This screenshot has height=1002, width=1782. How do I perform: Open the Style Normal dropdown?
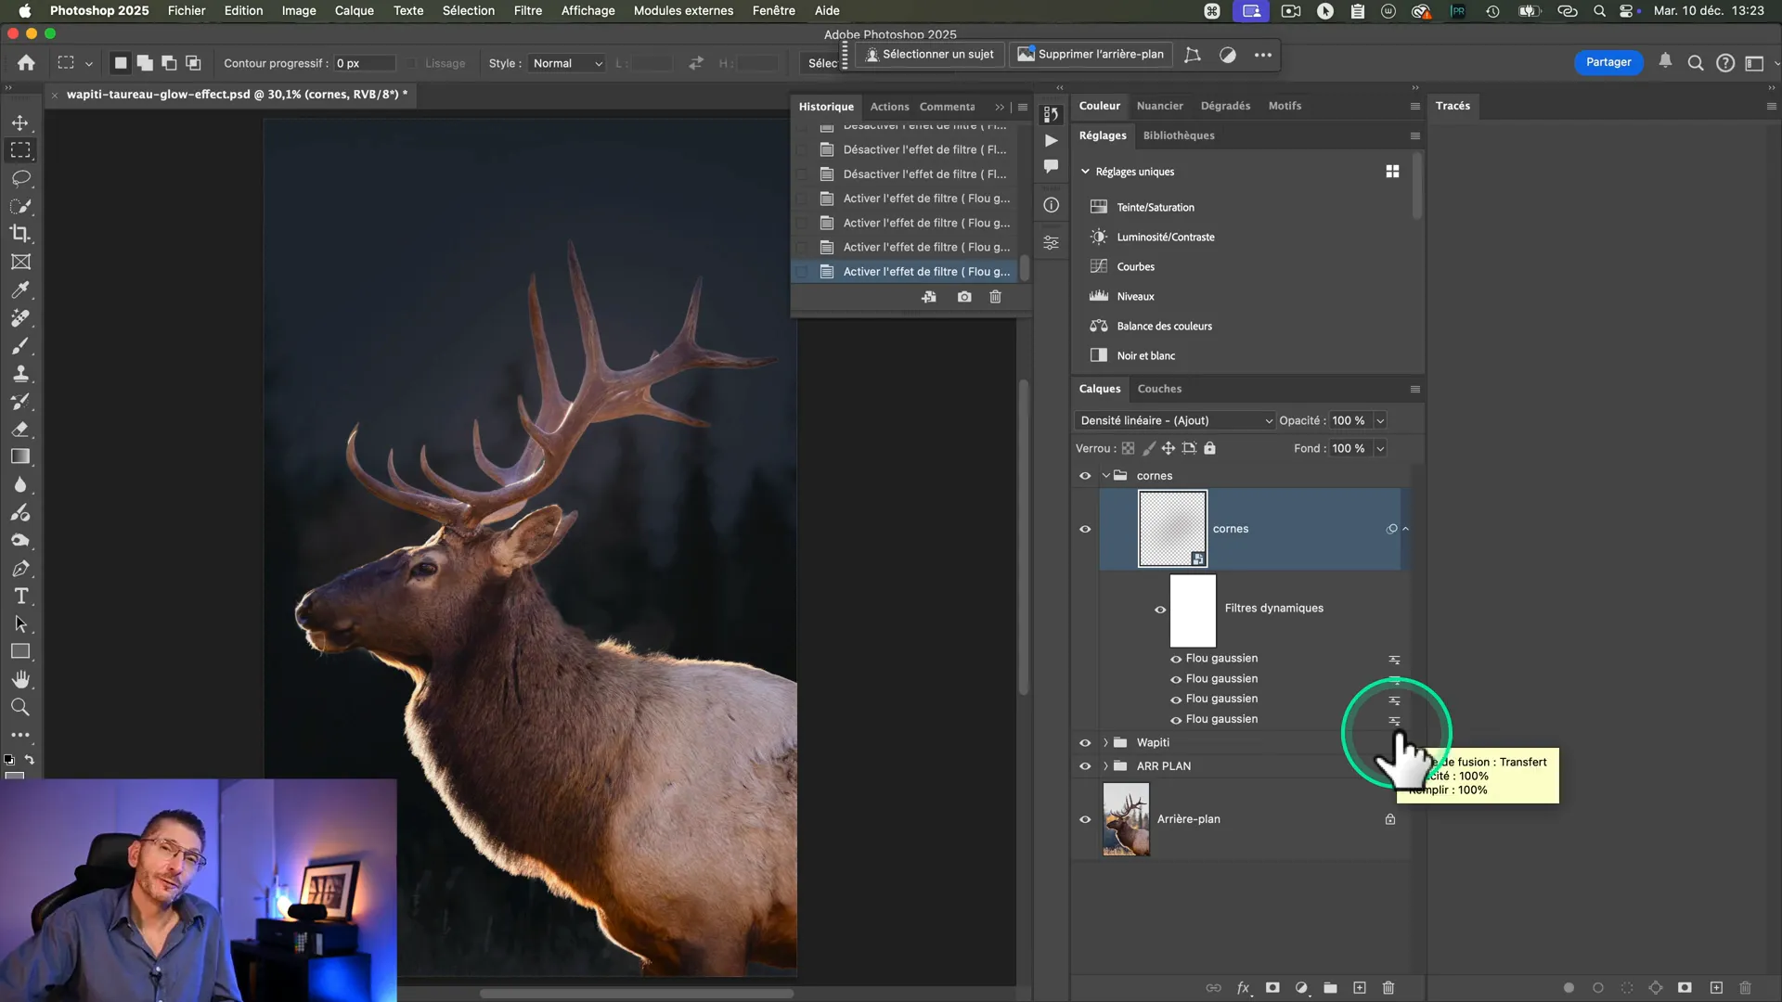pos(567,63)
